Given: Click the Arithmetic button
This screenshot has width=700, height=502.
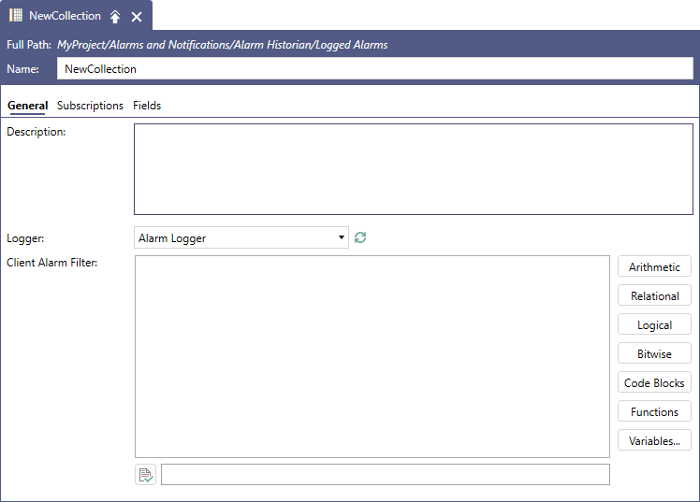Looking at the screenshot, I should (x=654, y=266).
